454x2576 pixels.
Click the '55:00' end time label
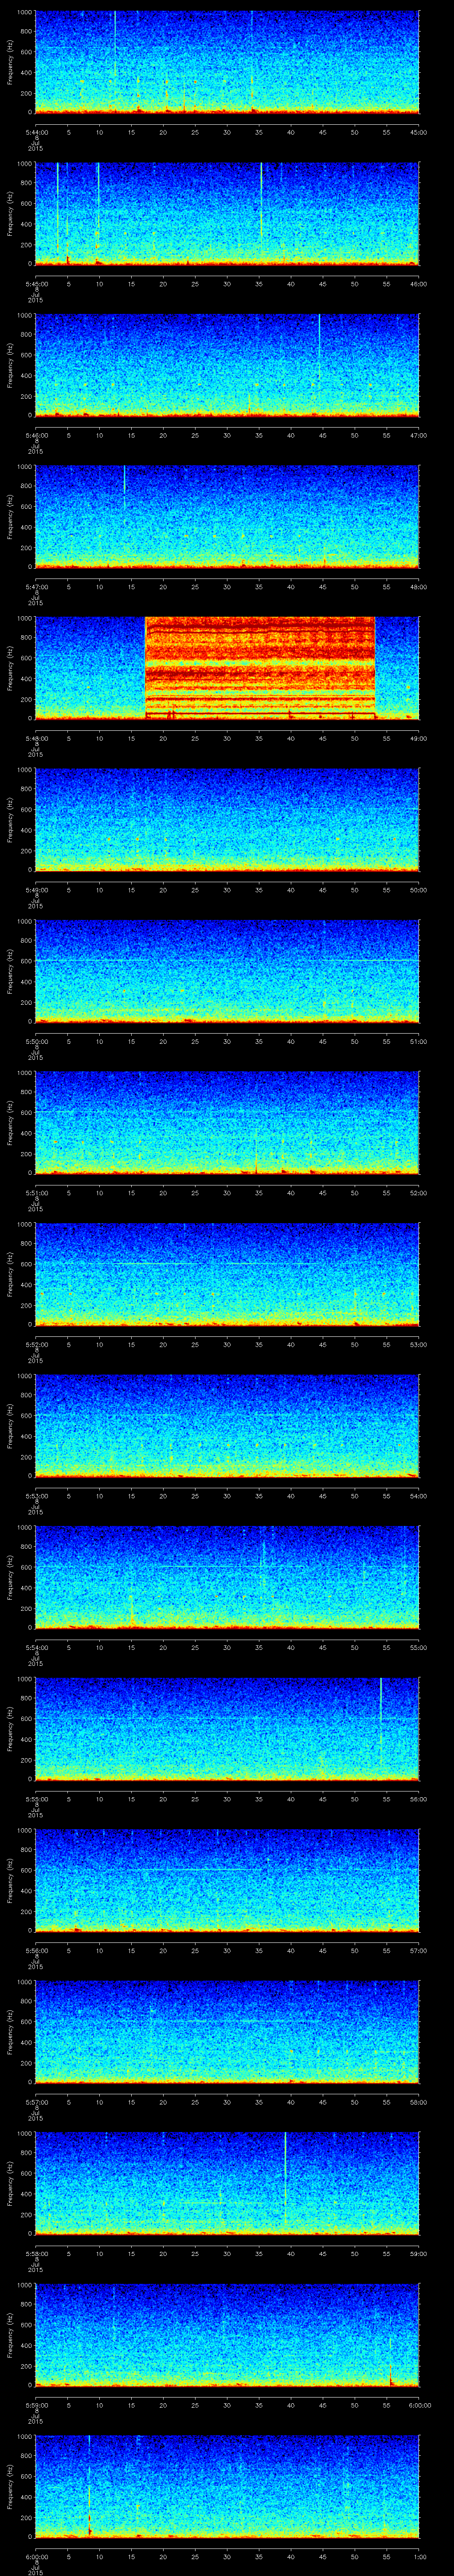[419, 1647]
